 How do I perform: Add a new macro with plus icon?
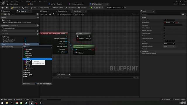point(38,31)
